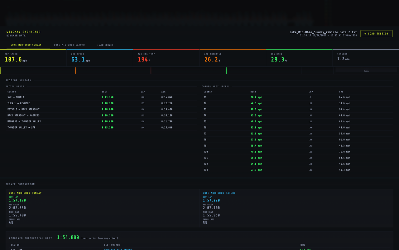This screenshot has width=399, height=250.
Task: Click corner T12 in apex speeds table
Action: click(206, 164)
